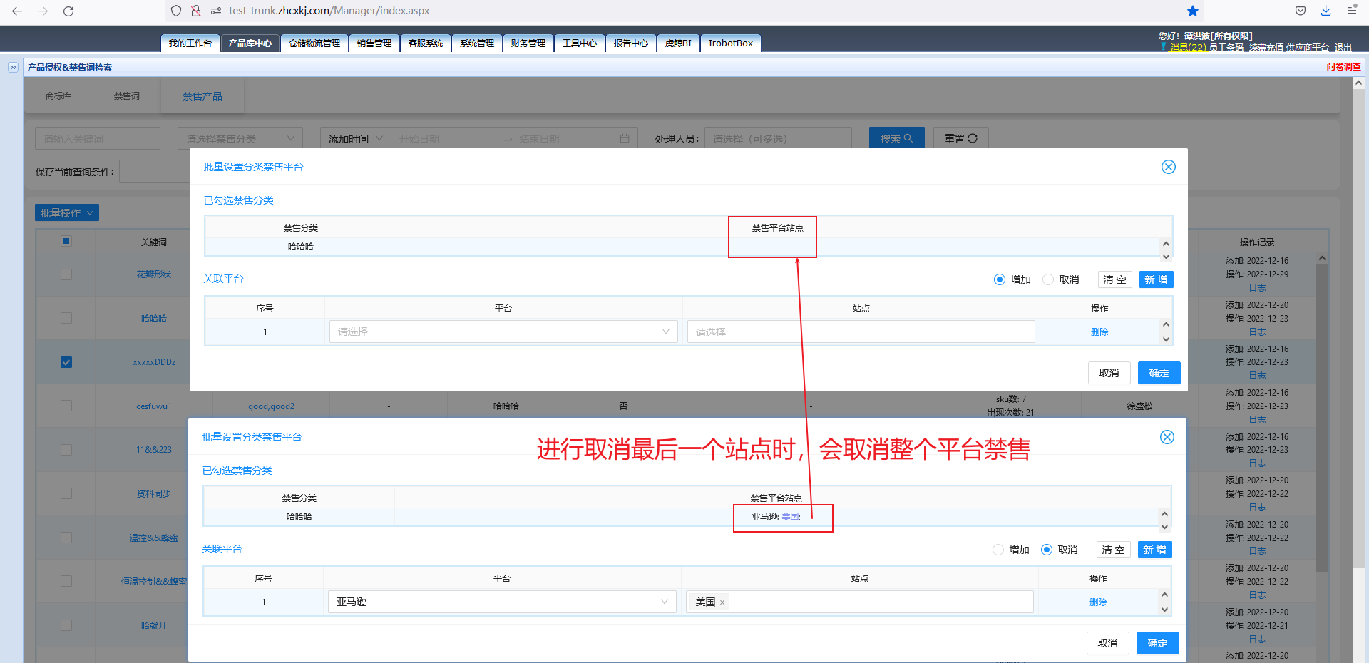Viewport: 1369px width, 663px height.
Task: Click the page scrollbar up arrow
Action: click(x=1358, y=83)
